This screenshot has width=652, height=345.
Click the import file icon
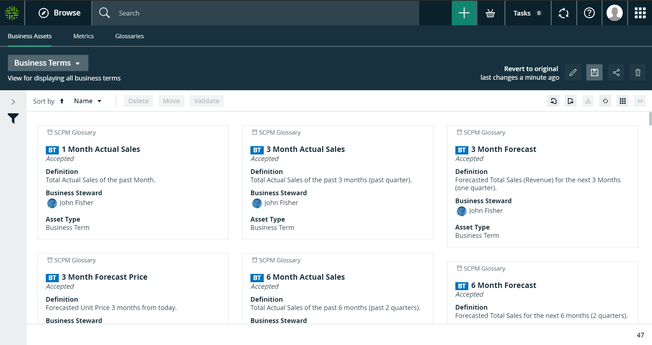click(553, 101)
